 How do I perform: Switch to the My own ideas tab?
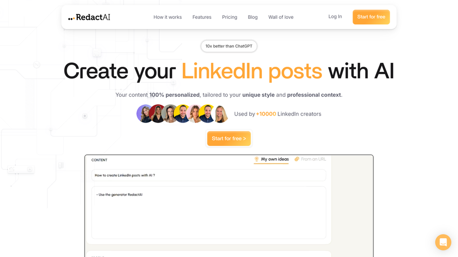pos(271,159)
